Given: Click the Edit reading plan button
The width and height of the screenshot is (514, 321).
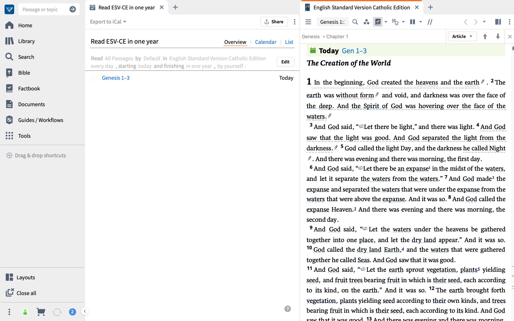Looking at the screenshot, I should [285, 62].
